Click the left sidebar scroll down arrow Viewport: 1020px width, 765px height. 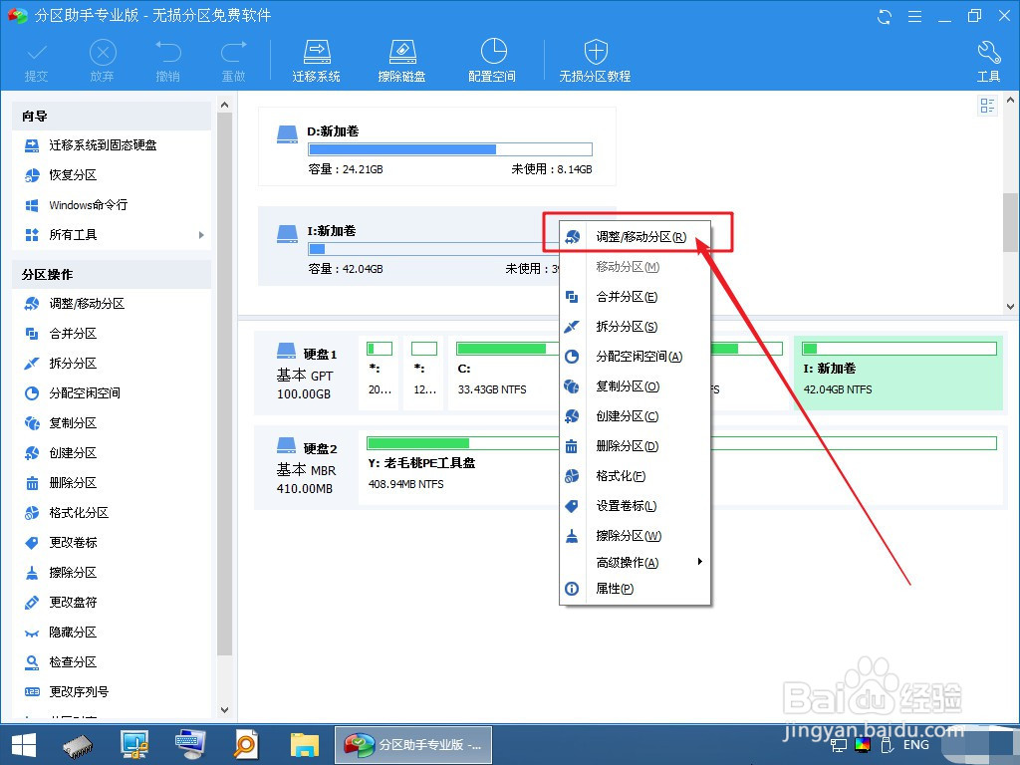[224, 710]
